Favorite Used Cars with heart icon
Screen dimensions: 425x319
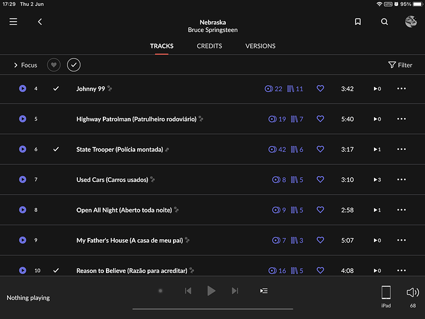[320, 180]
